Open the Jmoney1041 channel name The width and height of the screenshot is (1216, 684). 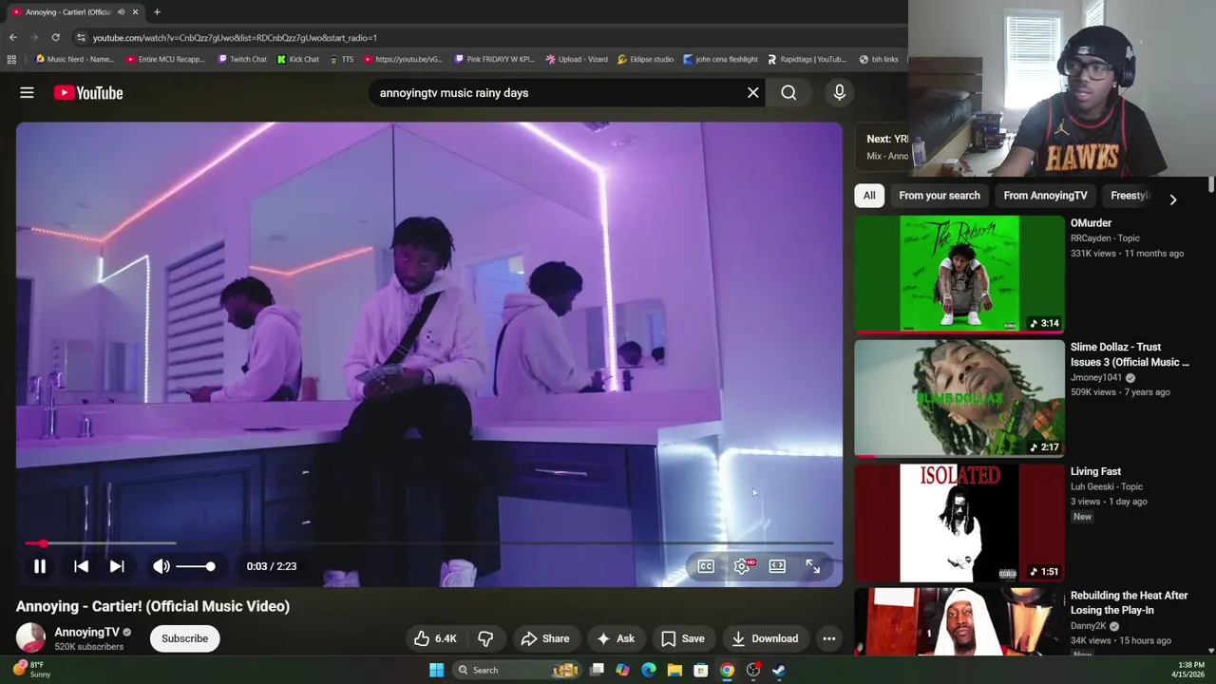coord(1096,377)
